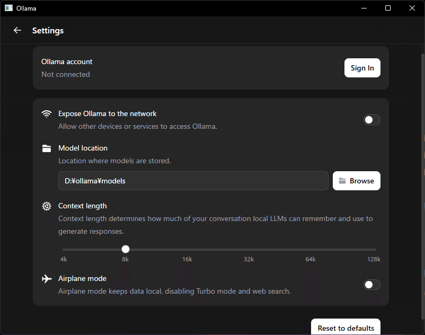Click the Model location folder icon

[47, 148]
